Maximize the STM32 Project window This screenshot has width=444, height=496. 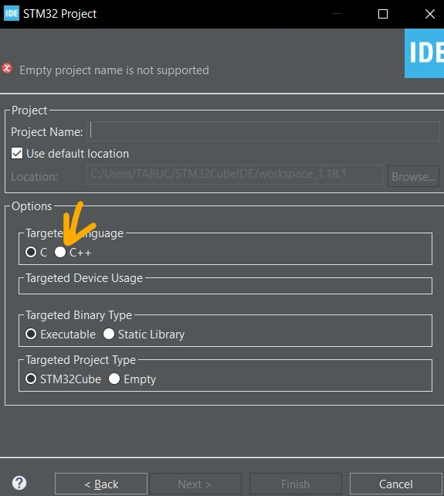pyautogui.click(x=383, y=14)
